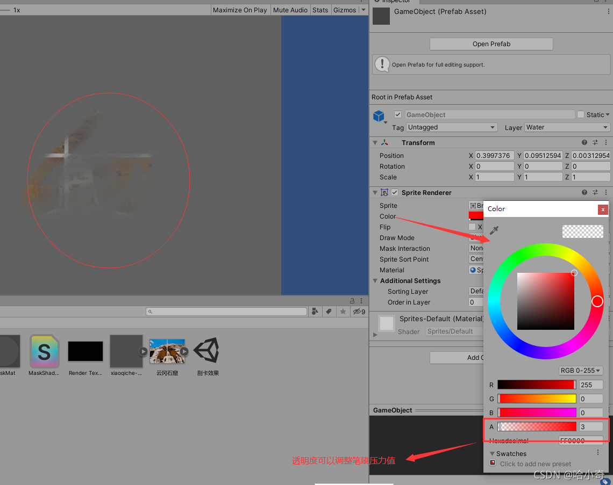Collapse the Additional Settings section
Viewport: 613px width, 485px height.
(375, 280)
